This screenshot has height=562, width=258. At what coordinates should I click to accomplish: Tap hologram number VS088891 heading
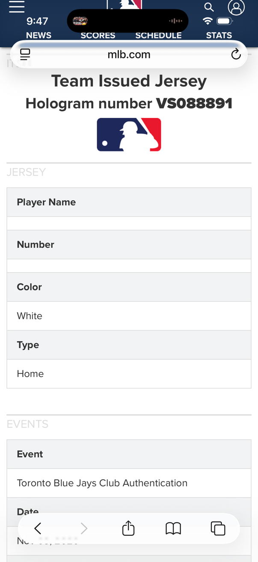[x=129, y=104]
